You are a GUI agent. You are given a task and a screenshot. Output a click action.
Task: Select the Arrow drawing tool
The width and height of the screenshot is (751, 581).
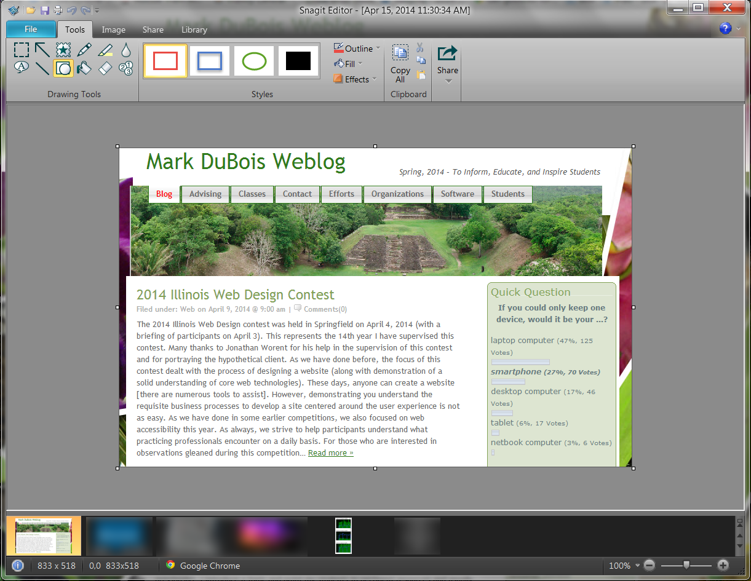42,50
